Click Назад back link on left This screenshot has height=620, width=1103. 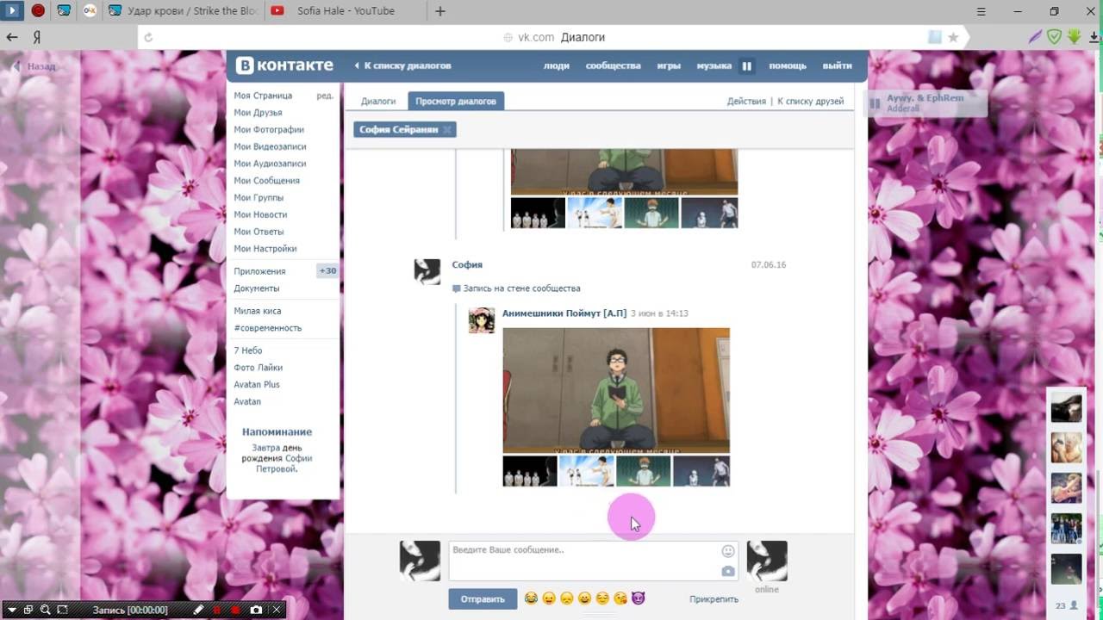pos(34,65)
